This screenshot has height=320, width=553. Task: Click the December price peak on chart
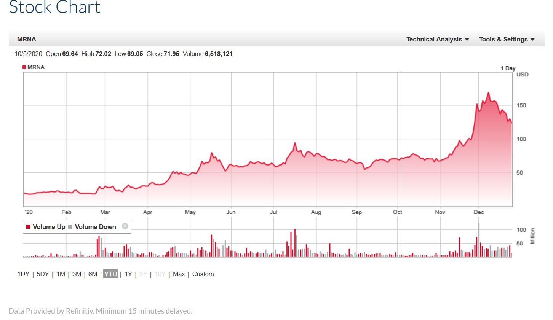(x=488, y=93)
